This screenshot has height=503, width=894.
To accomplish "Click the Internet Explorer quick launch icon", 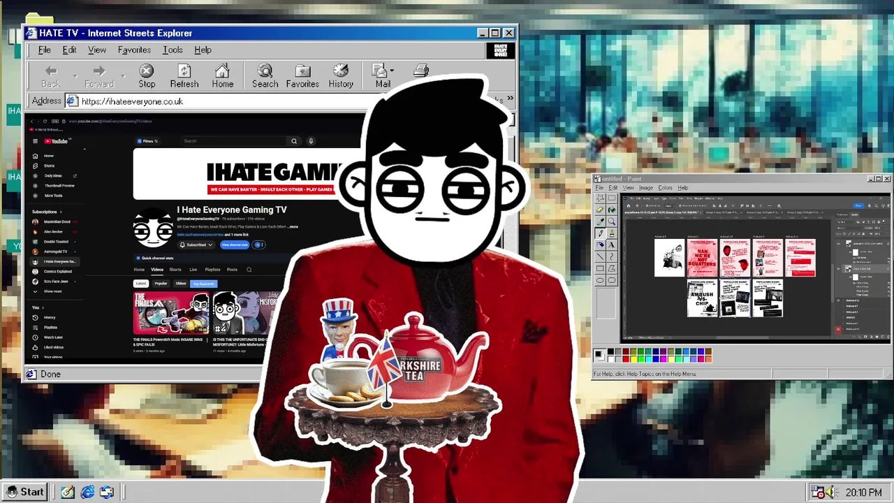I will pyautogui.click(x=87, y=492).
